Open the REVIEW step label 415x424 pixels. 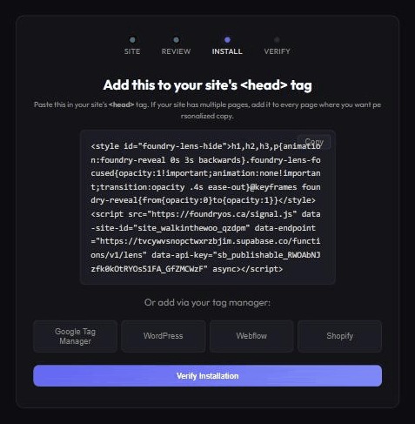point(176,51)
